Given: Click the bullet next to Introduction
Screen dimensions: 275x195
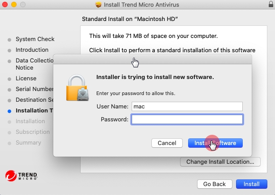Looking at the screenshot, I should point(9,50).
